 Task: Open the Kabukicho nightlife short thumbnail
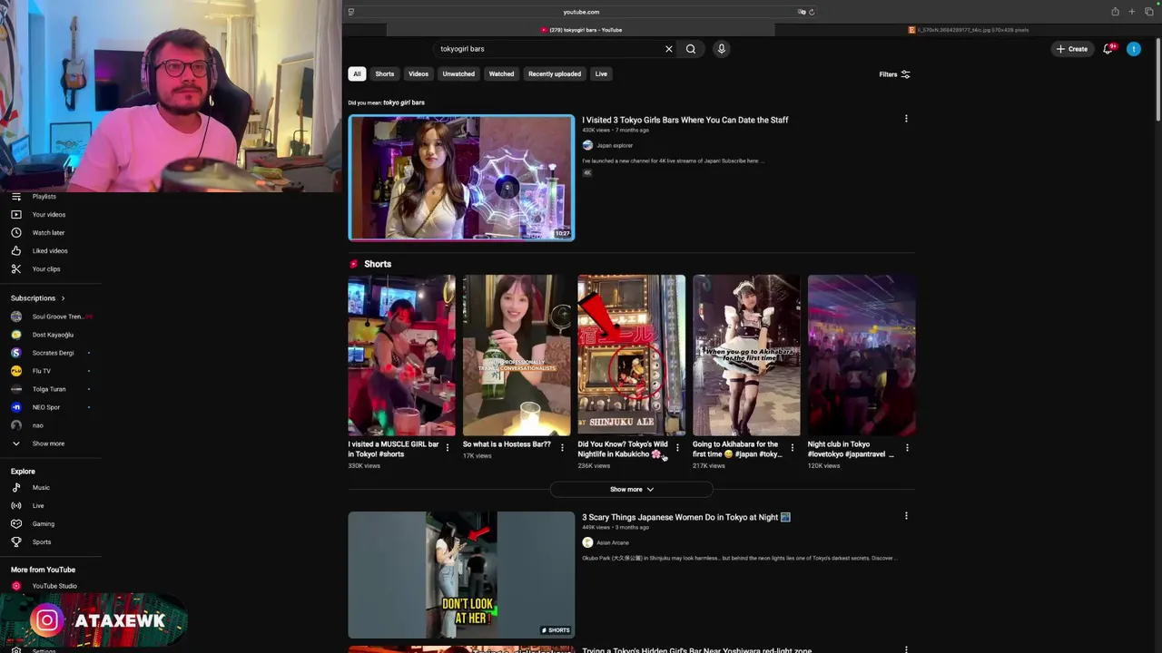(632, 356)
